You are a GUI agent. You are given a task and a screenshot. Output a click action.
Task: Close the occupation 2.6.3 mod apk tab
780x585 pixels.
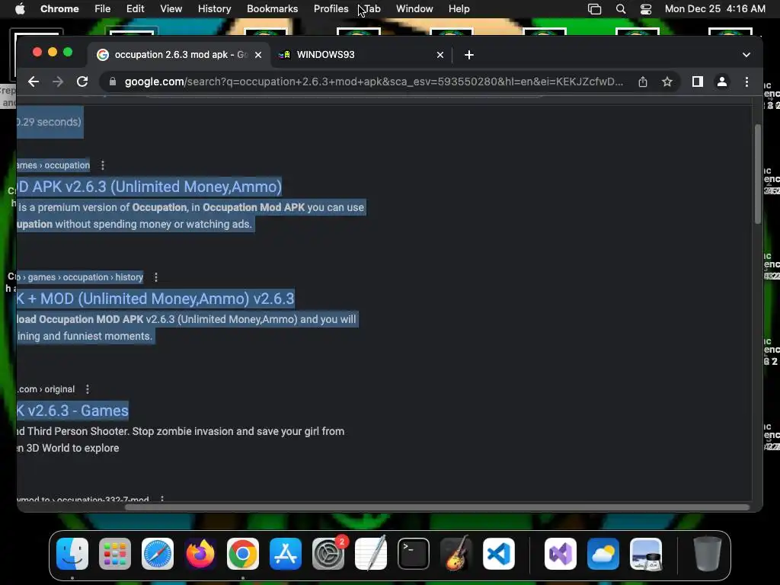(x=258, y=55)
